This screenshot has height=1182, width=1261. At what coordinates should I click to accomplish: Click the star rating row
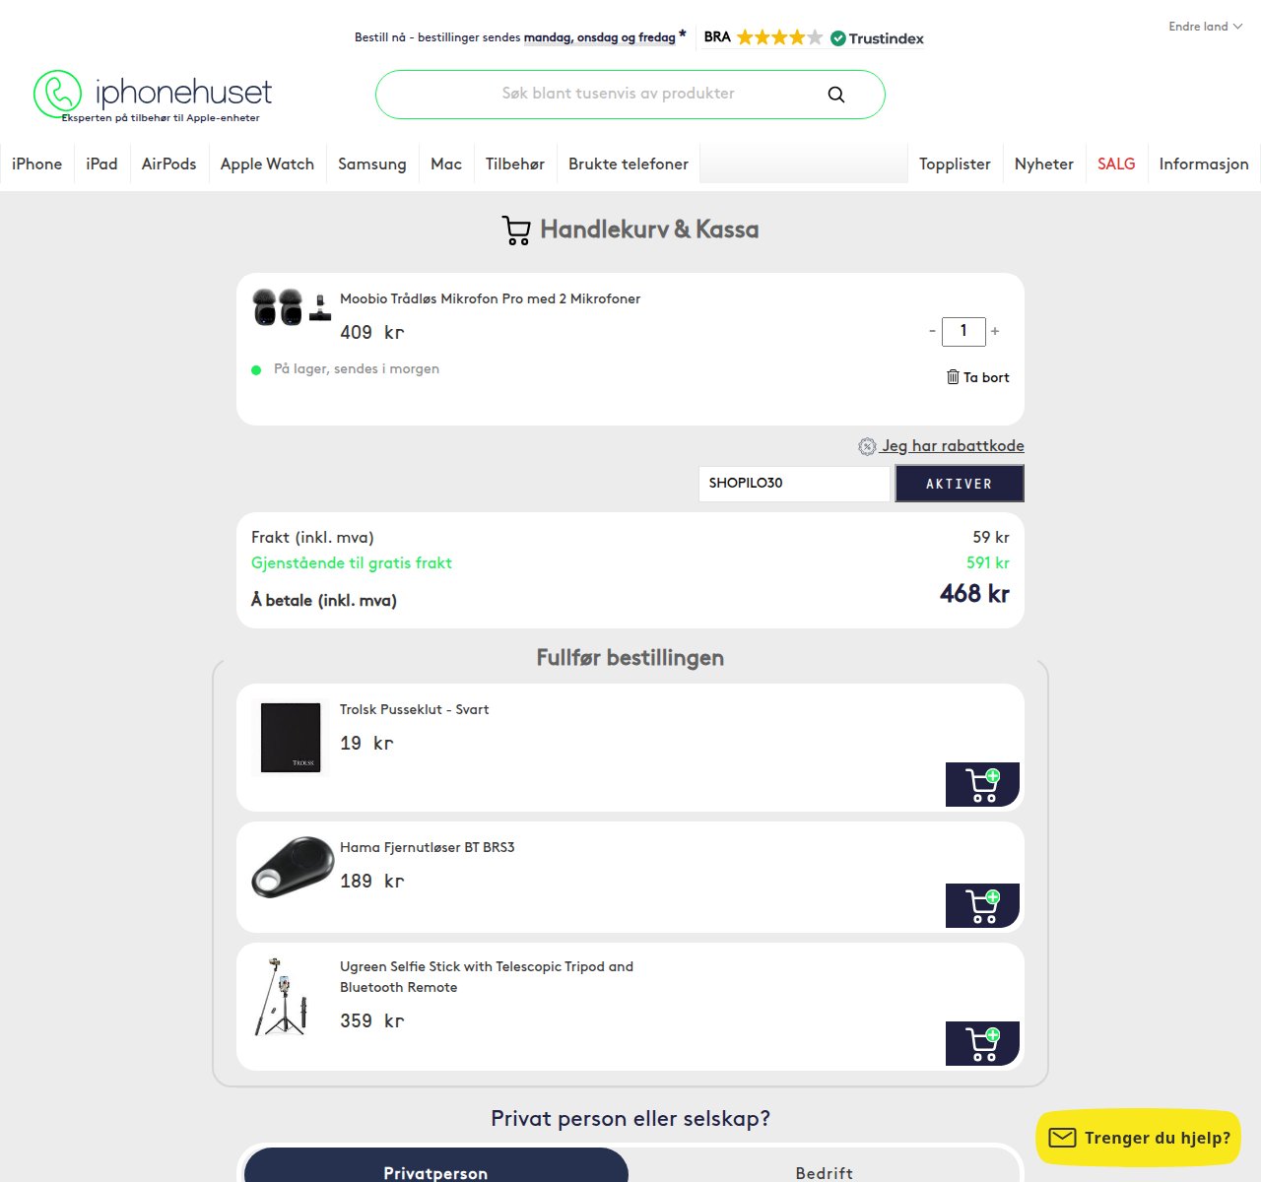point(779,37)
